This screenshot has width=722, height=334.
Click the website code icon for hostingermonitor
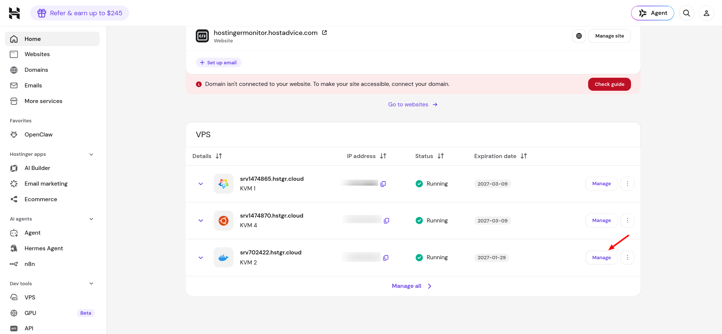[x=202, y=36]
